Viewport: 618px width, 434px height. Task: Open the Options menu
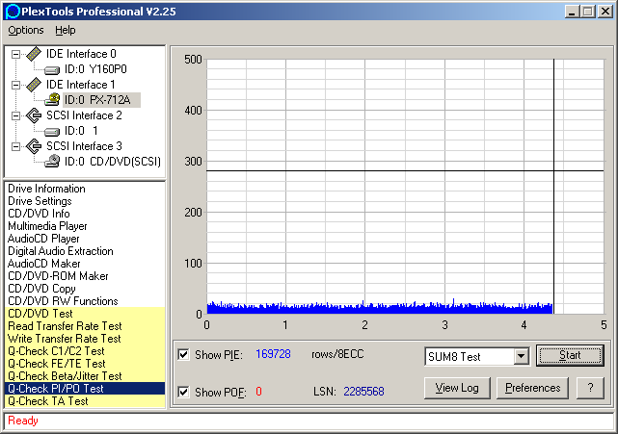(26, 30)
